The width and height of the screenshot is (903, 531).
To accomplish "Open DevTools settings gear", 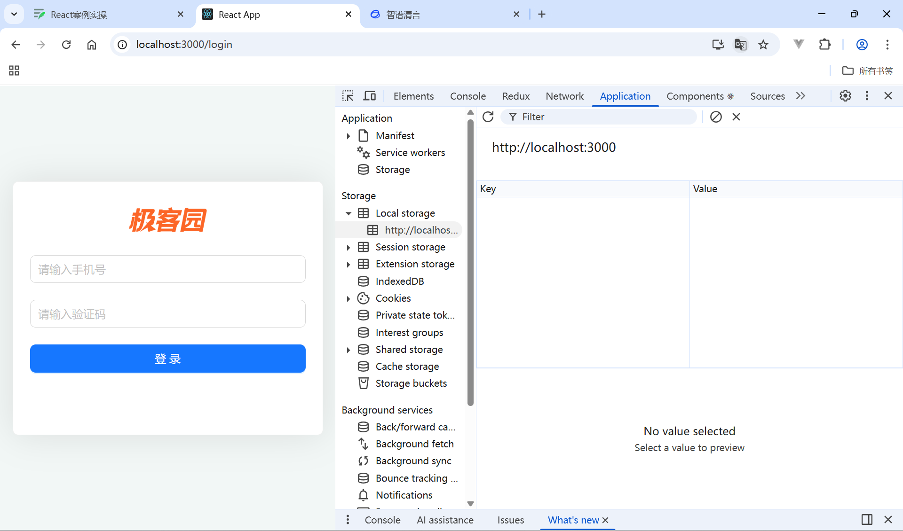I will click(845, 96).
